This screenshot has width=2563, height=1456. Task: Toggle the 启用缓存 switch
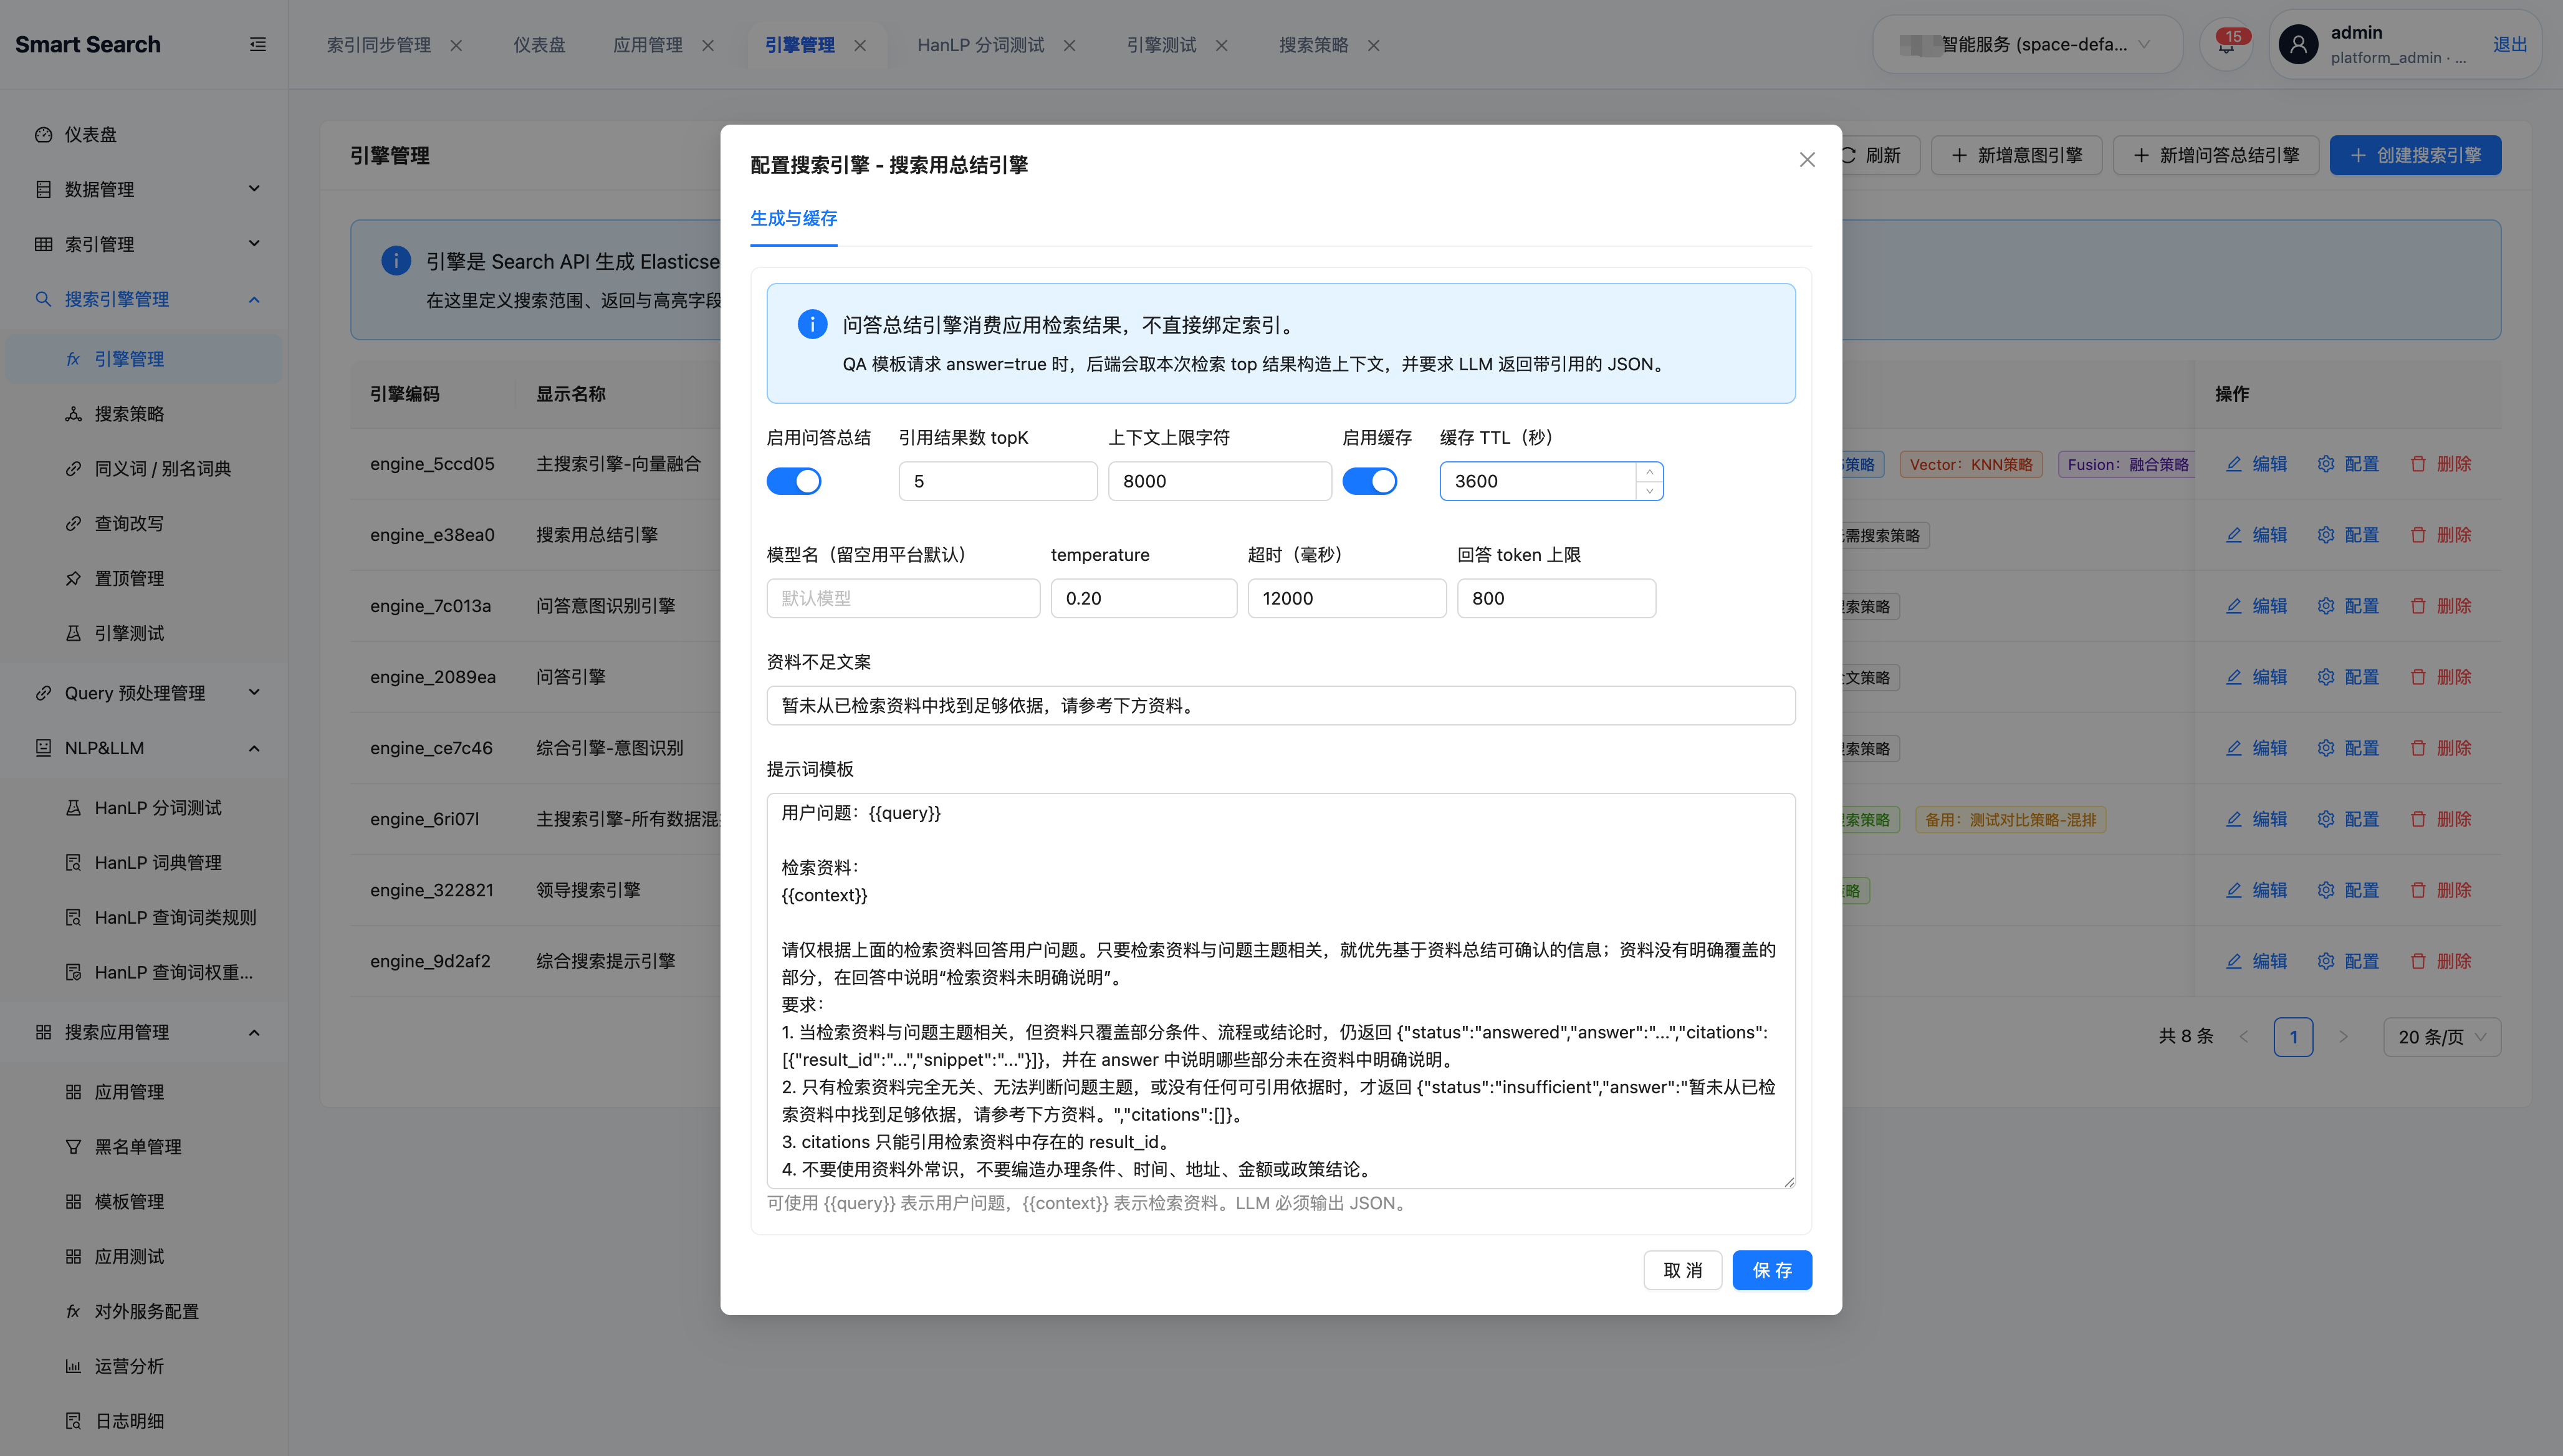(1369, 481)
